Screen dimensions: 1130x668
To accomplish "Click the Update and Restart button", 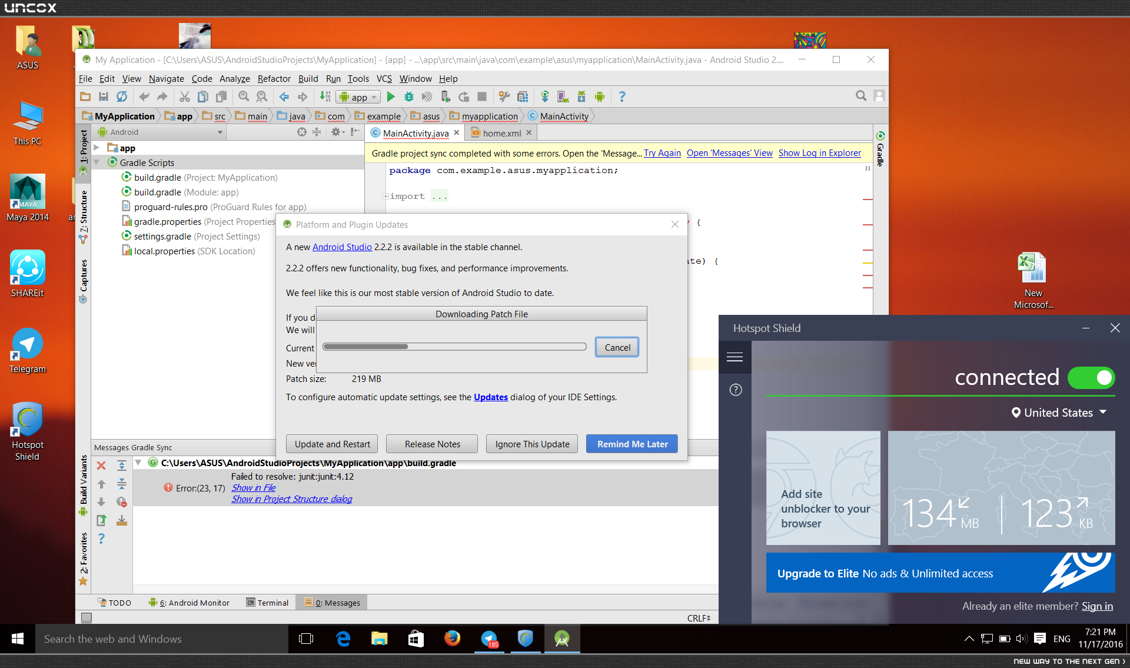I will (x=333, y=444).
